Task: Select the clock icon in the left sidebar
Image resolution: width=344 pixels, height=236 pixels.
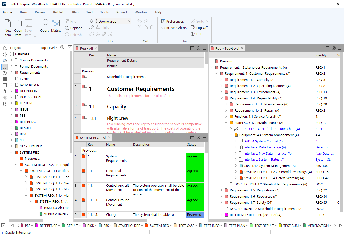Action: pos(5,73)
